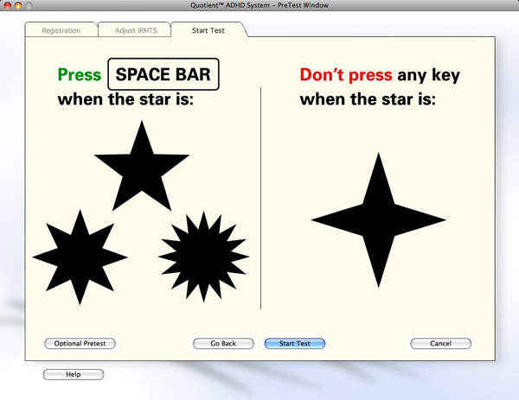Image resolution: width=519 pixels, height=400 pixels.
Task: Click the red "Don't press" text
Action: (346, 75)
